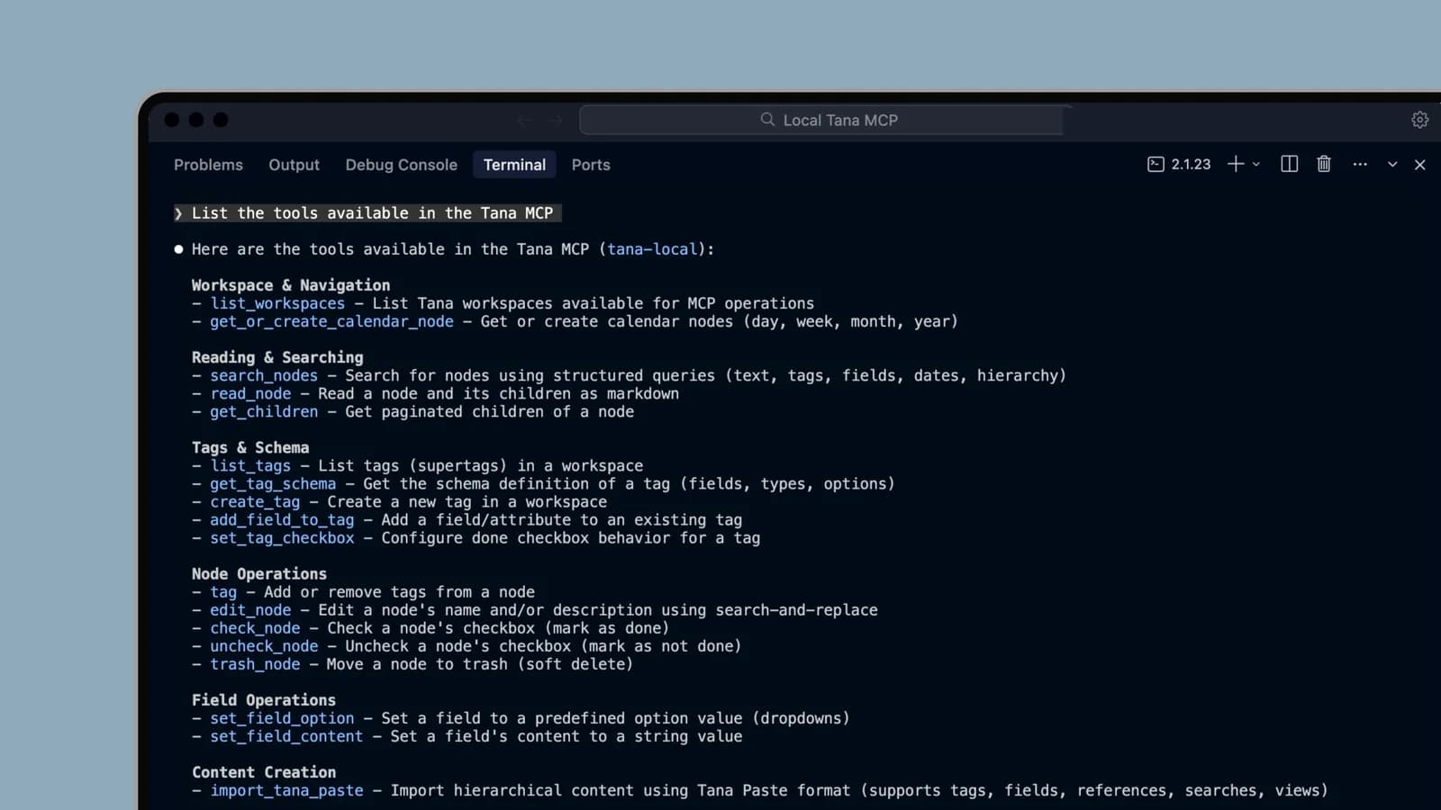
Task: Open more terminal actions via the ellipsis
Action: [1359, 165]
